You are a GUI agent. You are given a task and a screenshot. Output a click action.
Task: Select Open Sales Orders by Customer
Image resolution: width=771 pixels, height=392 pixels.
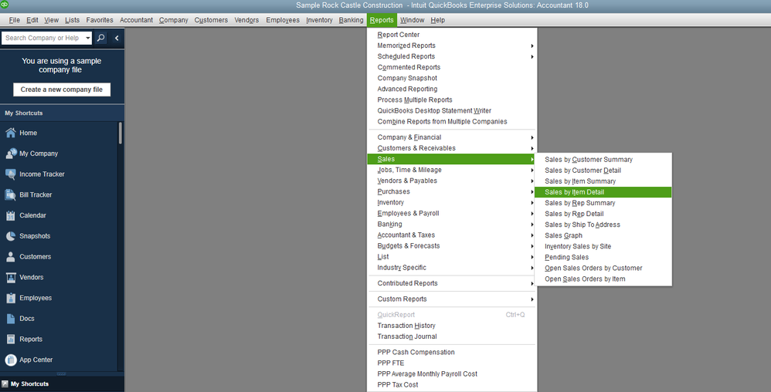tap(603, 268)
